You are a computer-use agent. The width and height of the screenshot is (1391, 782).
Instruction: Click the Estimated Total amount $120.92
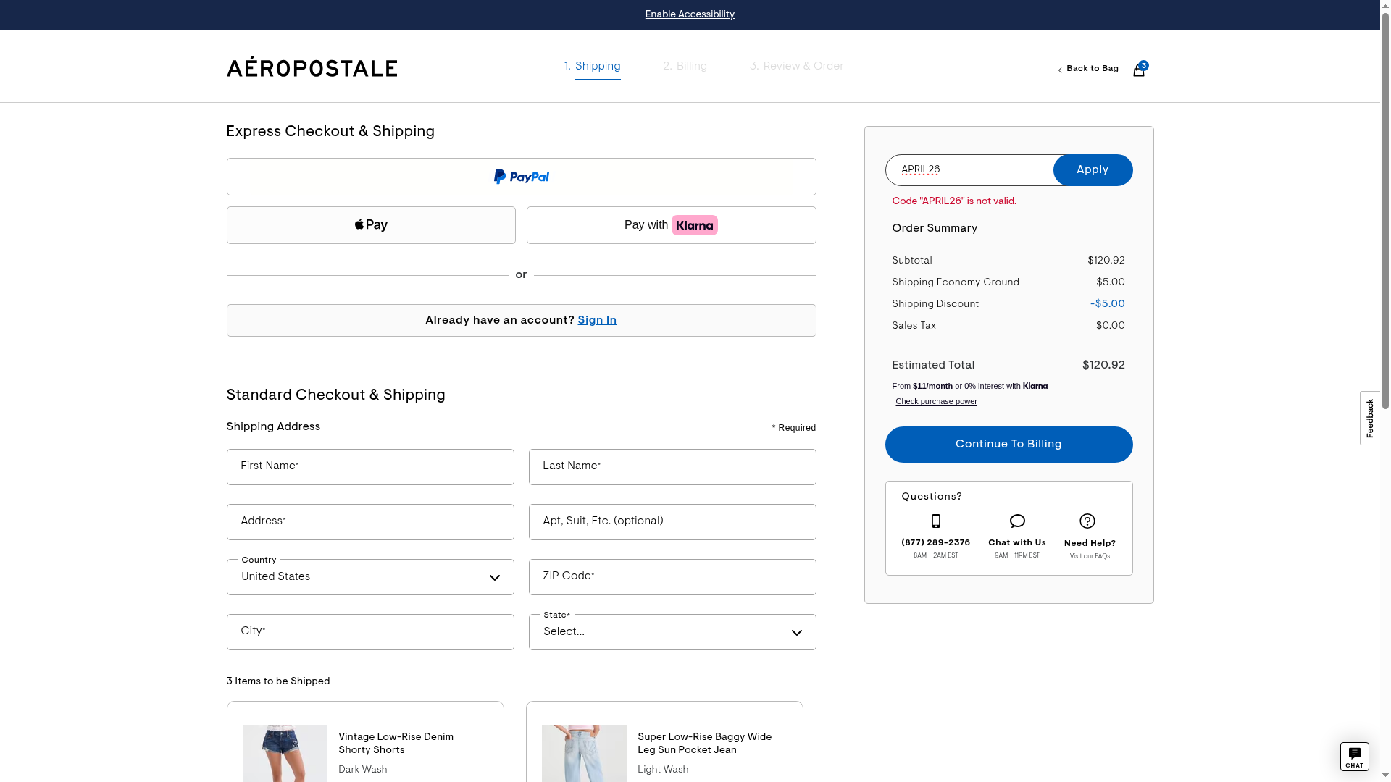coord(1103,366)
